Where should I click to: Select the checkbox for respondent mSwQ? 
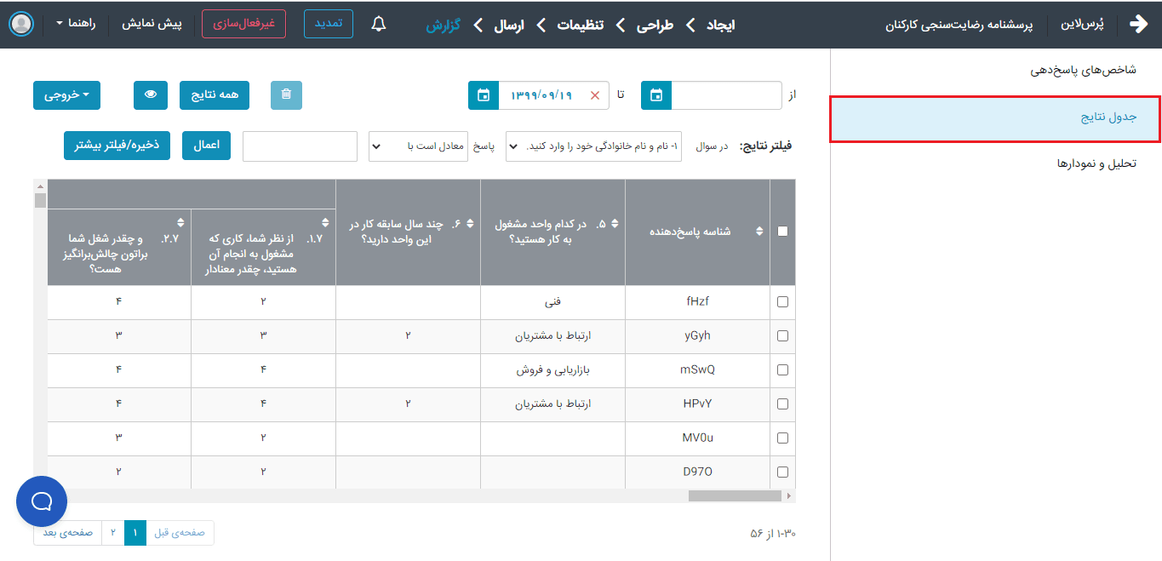[782, 369]
